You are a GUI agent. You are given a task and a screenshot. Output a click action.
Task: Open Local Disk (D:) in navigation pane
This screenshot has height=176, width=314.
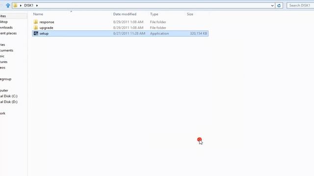point(9,102)
